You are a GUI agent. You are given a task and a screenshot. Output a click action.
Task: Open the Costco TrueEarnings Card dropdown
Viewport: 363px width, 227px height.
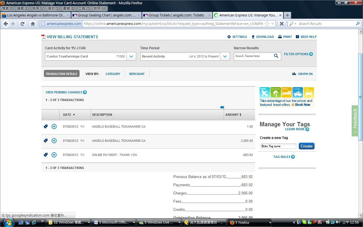(x=131, y=56)
